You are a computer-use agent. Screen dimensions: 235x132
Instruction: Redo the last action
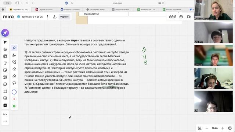5,121
